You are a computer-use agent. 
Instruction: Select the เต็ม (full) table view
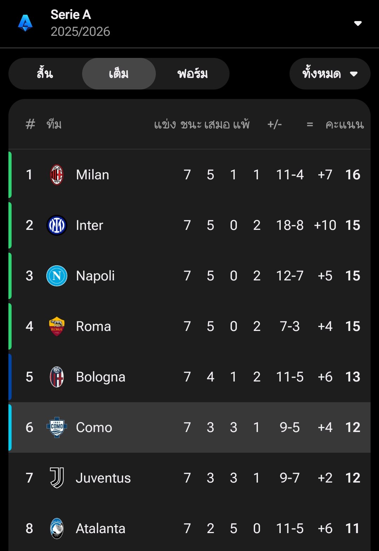[x=119, y=74]
